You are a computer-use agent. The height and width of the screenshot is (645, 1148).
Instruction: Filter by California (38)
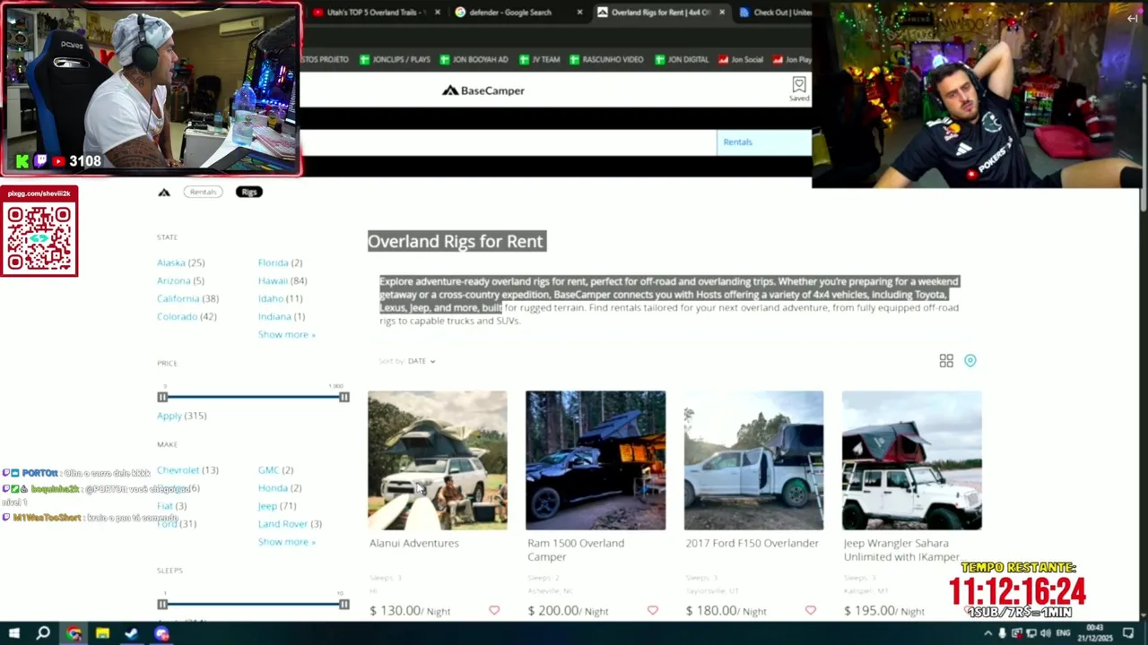pyautogui.click(x=187, y=298)
